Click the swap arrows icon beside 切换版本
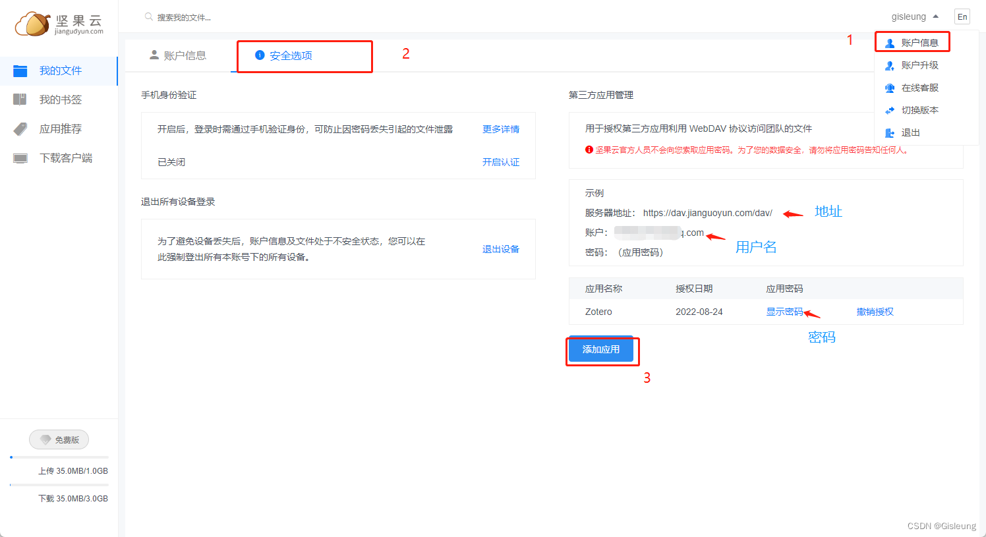The height and width of the screenshot is (537, 986). tap(890, 110)
